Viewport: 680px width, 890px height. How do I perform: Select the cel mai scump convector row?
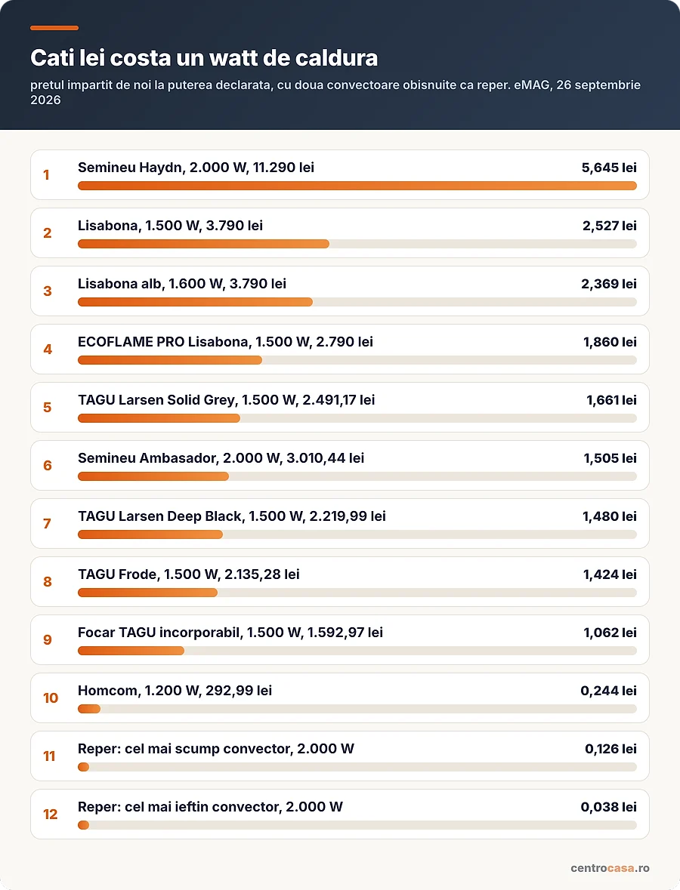(x=340, y=756)
